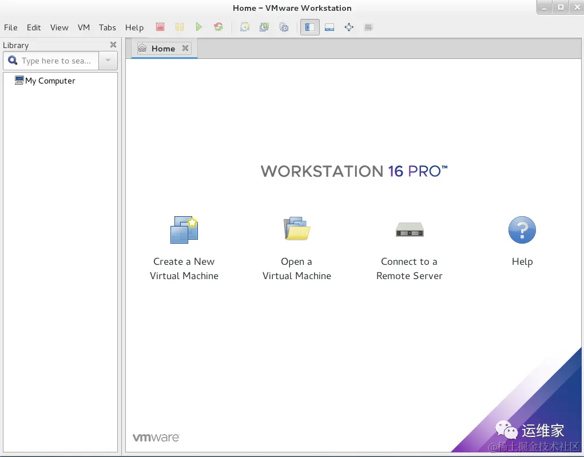This screenshot has height=457, width=584.
Task: Close the Library panel
Action: click(113, 45)
